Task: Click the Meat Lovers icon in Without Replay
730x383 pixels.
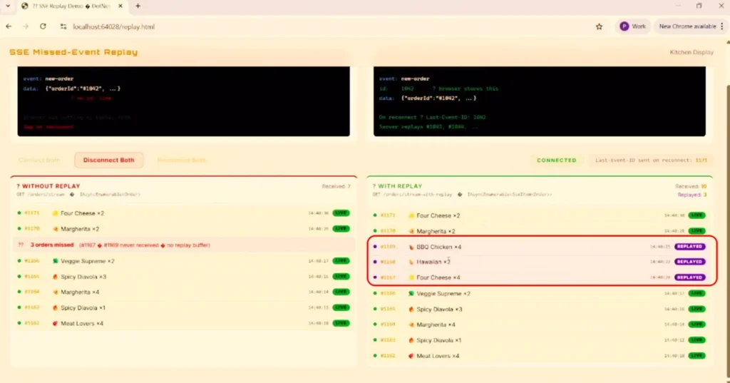Action: tap(55, 324)
